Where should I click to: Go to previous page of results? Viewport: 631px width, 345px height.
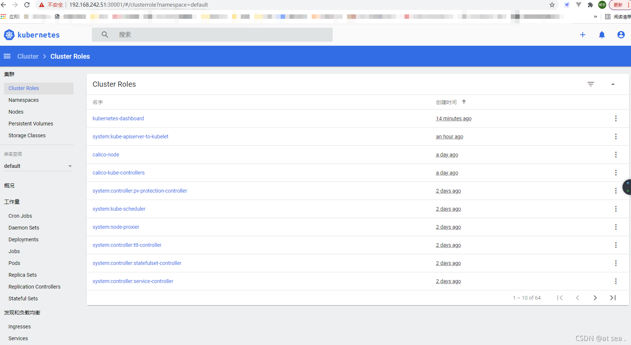(x=578, y=298)
